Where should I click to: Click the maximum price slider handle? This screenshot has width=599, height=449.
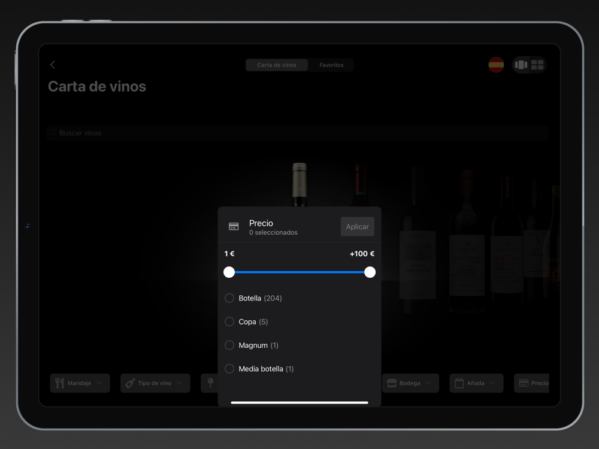370,272
